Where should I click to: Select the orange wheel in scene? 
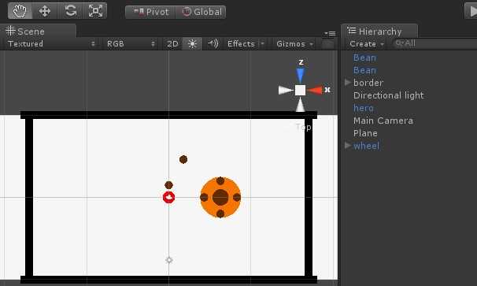pyautogui.click(x=220, y=198)
